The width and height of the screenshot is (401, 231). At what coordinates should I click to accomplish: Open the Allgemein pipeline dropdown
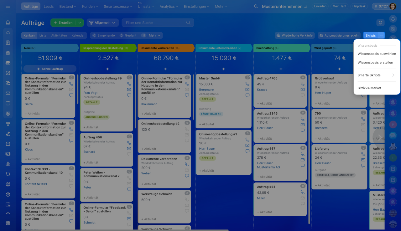pyautogui.click(x=102, y=23)
